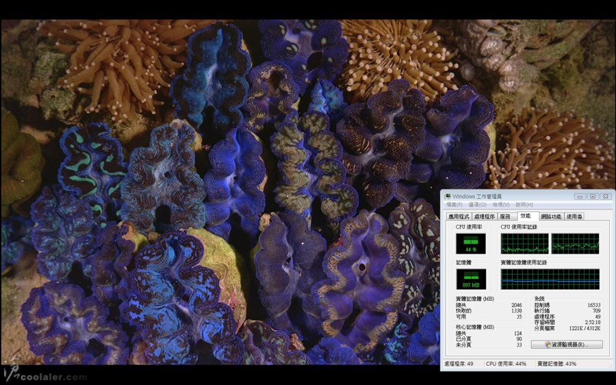Click the memory 895 MB meter
Image resolution: width=616 pixels, height=385 pixels.
pos(471,279)
